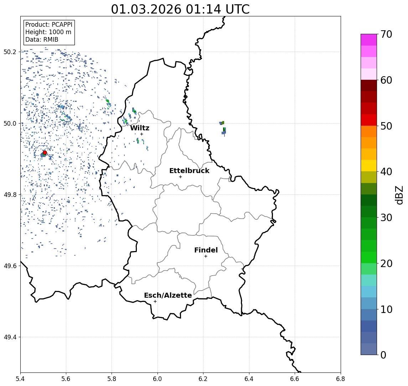Click the latitude tick label 49.8
Image resolution: width=408 pixels, height=386 pixels.
tap(10, 194)
